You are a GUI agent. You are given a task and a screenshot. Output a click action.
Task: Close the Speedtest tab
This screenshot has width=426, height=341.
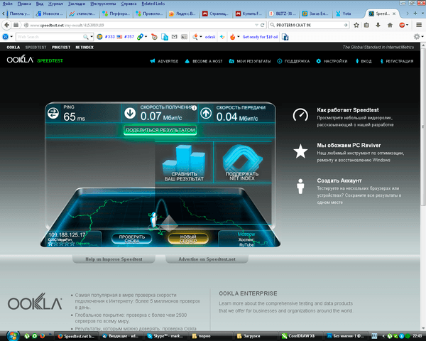pos(394,13)
